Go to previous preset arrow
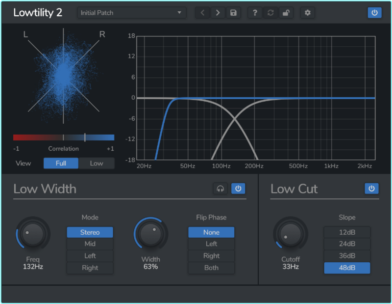 pyautogui.click(x=202, y=13)
